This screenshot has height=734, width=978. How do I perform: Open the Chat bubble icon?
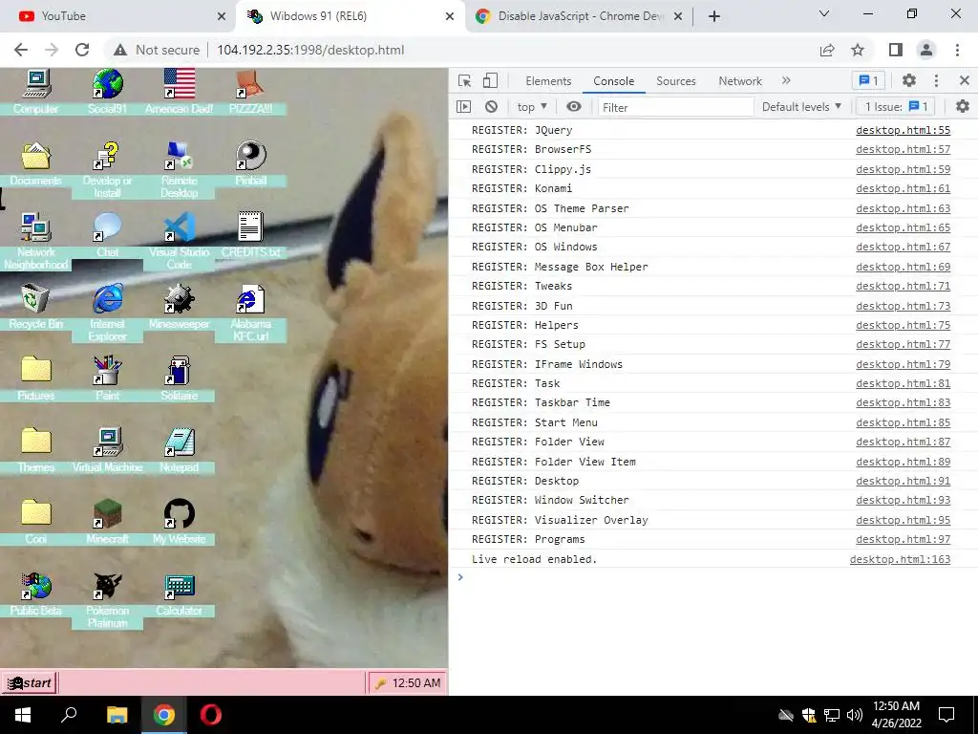107,227
